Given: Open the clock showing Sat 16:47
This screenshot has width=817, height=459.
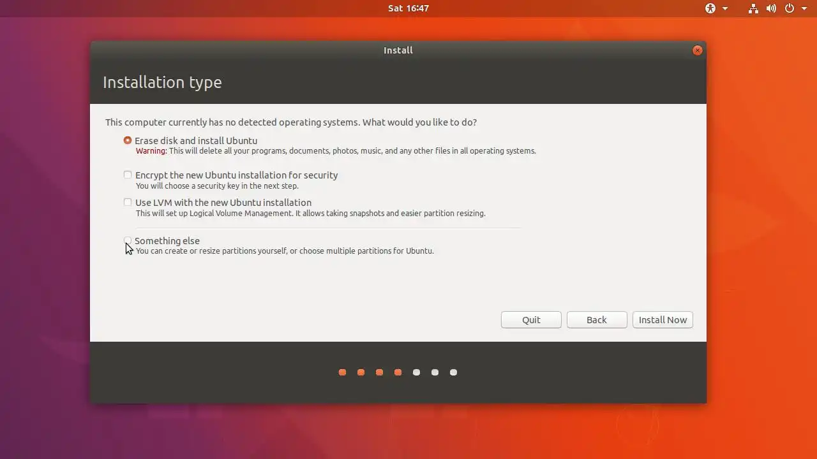Looking at the screenshot, I should tap(408, 8).
